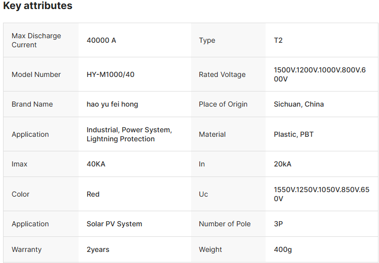
Task: Click the "Key attributes" heading
Action: pyautogui.click(x=38, y=6)
